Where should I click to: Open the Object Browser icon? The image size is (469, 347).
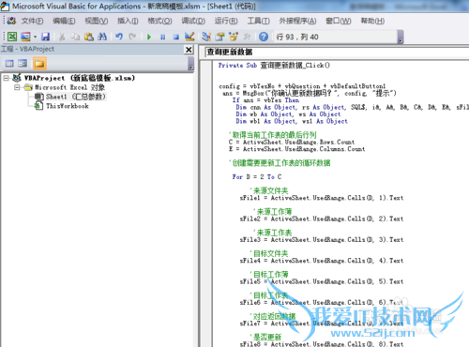pos(234,37)
